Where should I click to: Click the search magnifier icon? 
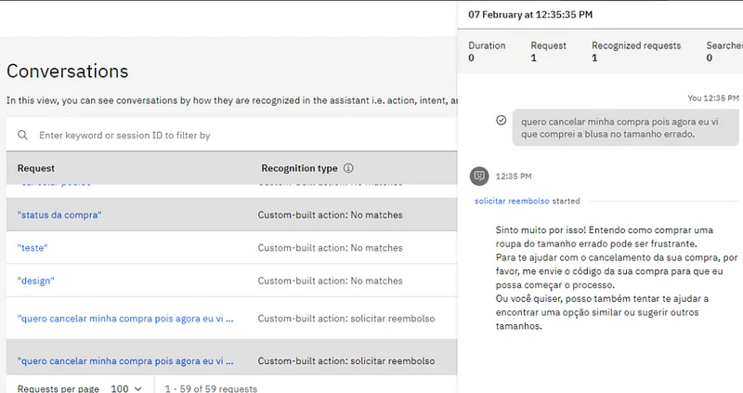22,135
